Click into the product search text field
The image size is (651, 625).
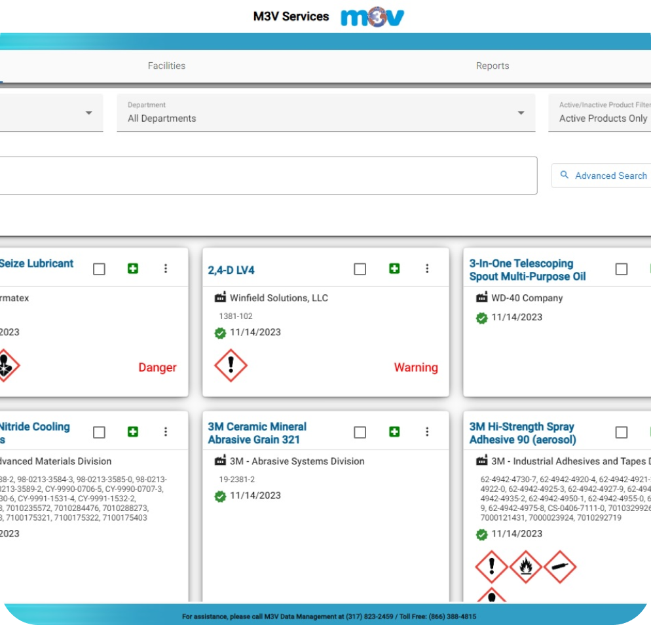[262, 176]
